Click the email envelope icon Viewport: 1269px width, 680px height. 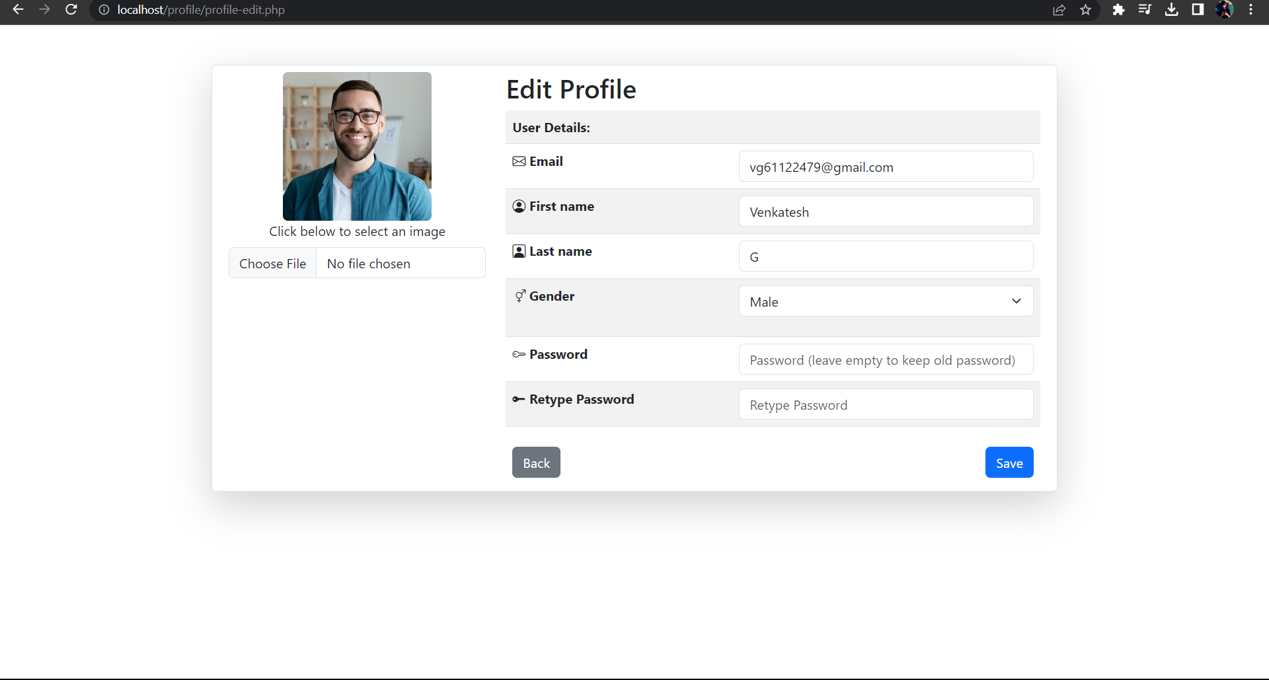[519, 161]
